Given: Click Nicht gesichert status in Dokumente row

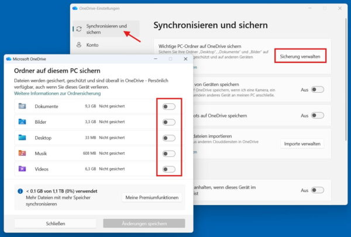Looking at the screenshot, I should click(112, 106).
